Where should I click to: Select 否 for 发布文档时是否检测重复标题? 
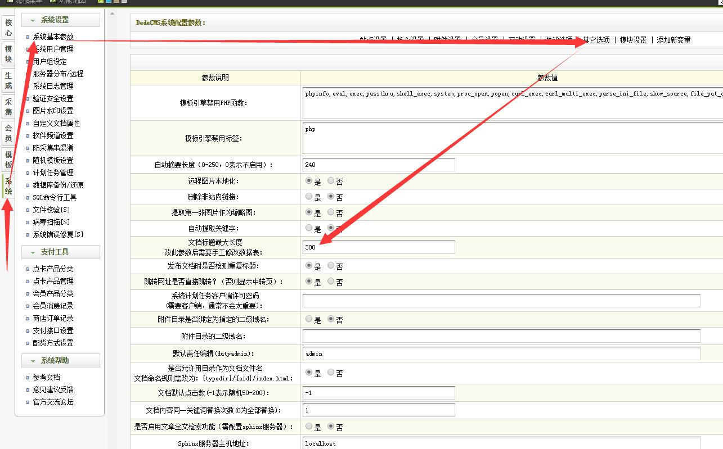click(331, 265)
